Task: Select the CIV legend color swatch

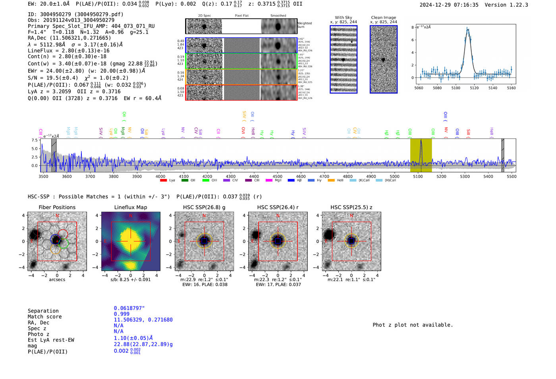Action: pos(227,181)
